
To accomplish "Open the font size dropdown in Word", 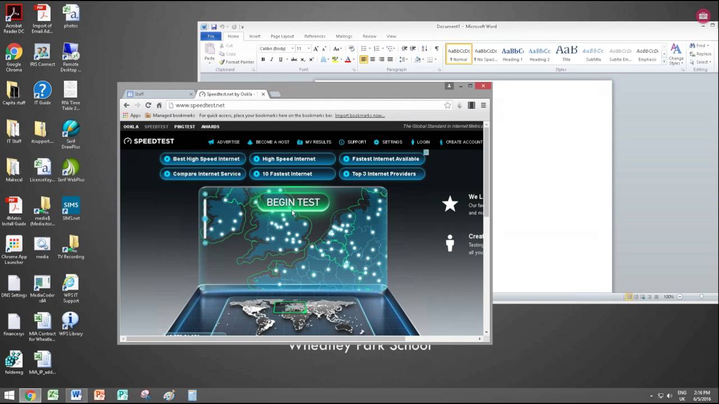I will [308, 49].
